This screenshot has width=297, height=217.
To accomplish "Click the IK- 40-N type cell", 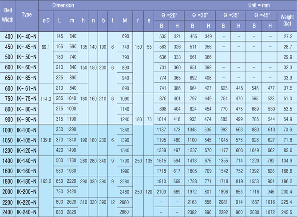I will click(x=27, y=36).
